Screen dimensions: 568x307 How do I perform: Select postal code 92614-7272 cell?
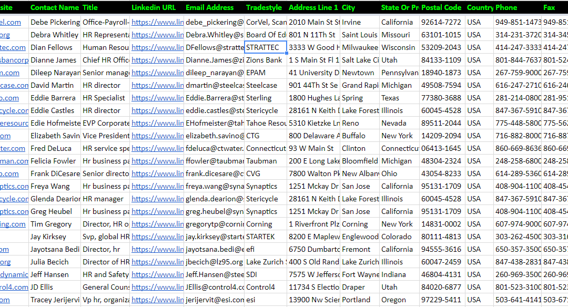(442, 22)
